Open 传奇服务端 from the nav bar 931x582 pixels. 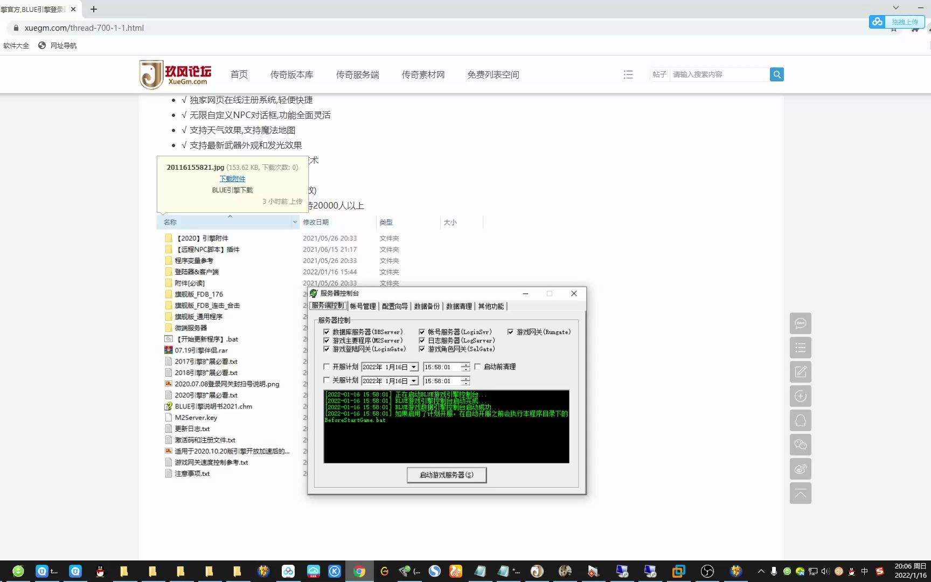[358, 74]
